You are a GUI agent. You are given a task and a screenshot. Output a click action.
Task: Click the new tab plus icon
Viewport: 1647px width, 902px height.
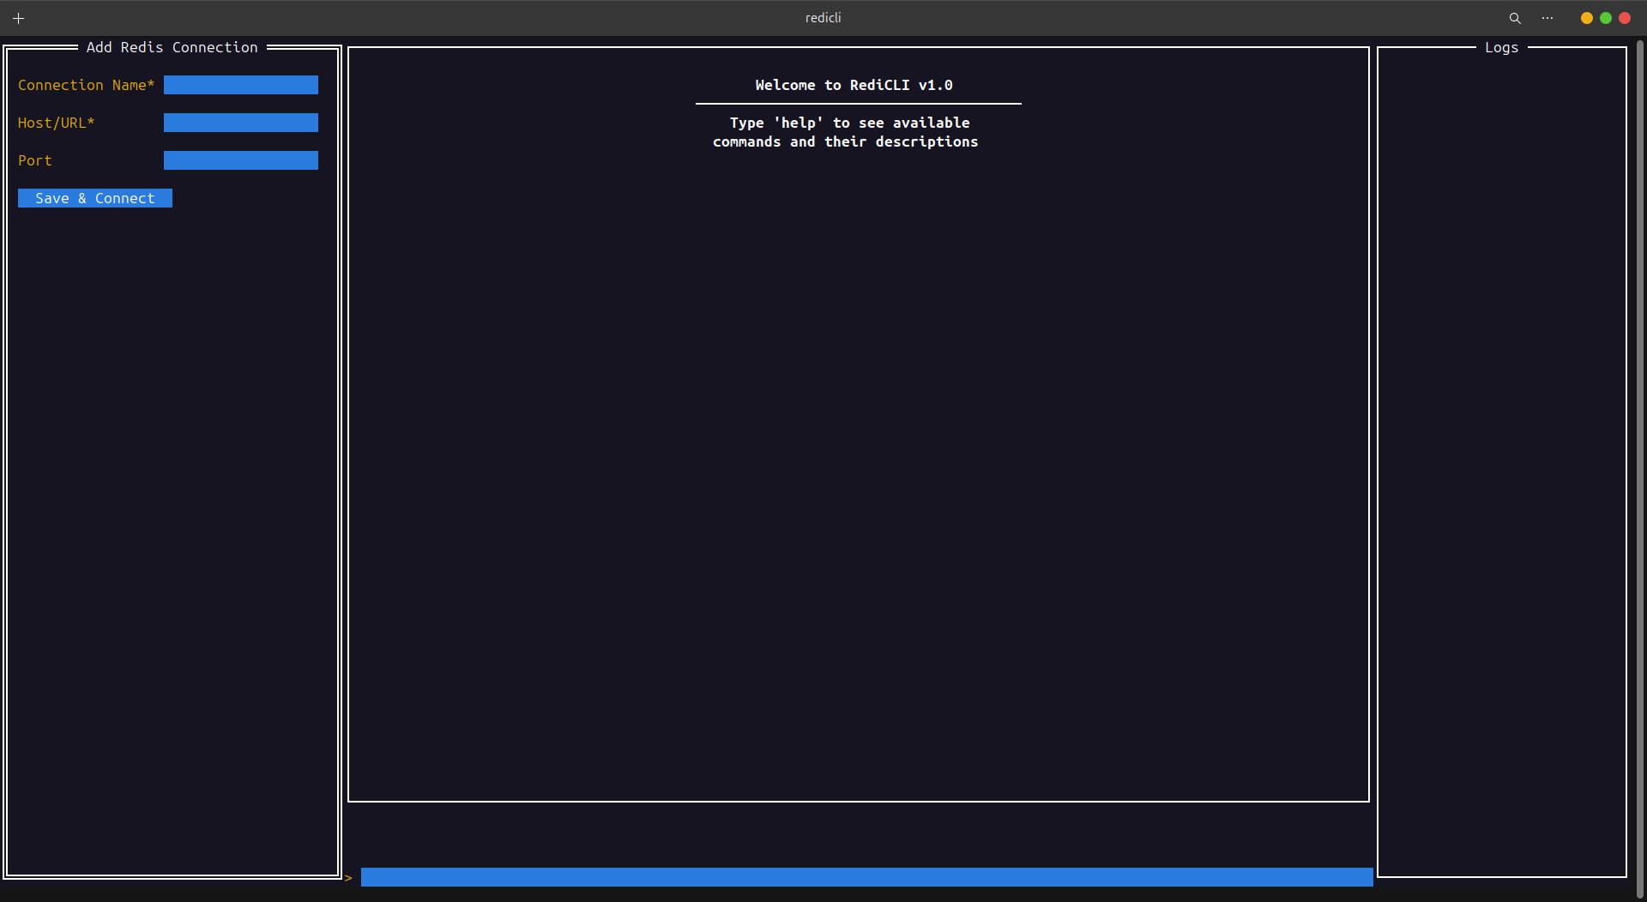pyautogui.click(x=18, y=18)
